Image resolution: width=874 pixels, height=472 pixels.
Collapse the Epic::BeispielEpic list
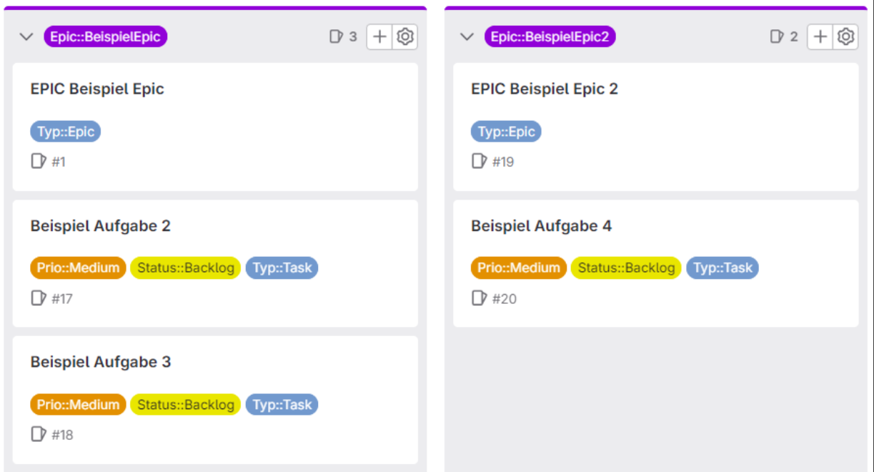26,36
